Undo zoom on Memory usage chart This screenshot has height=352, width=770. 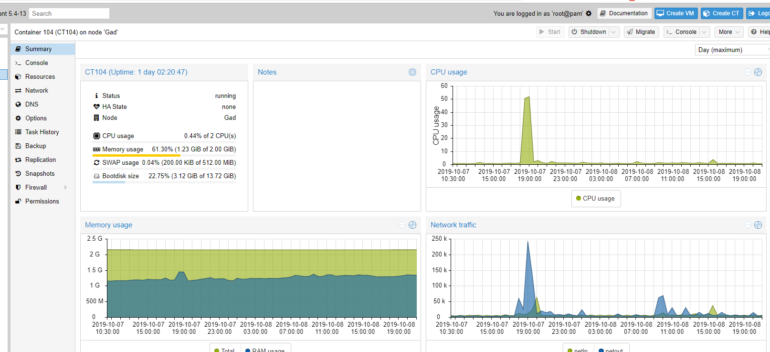click(402, 225)
